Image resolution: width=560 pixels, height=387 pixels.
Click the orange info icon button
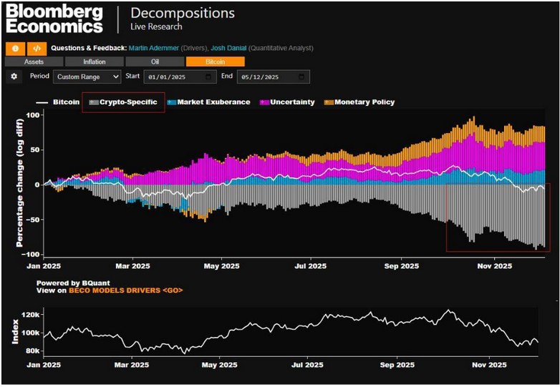click(x=16, y=49)
